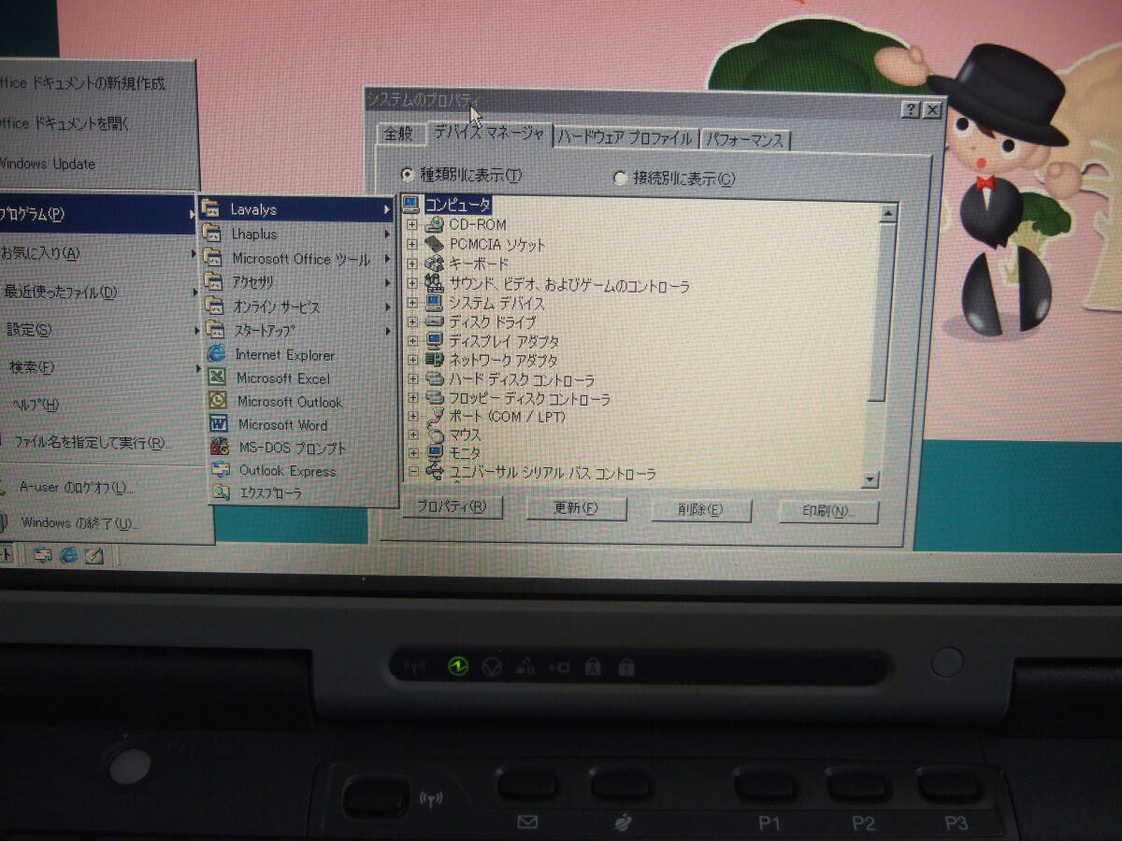Screen dimensions: 1122x841
Task: Launch Microsoft Word via its menu icon
Action: pos(220,424)
